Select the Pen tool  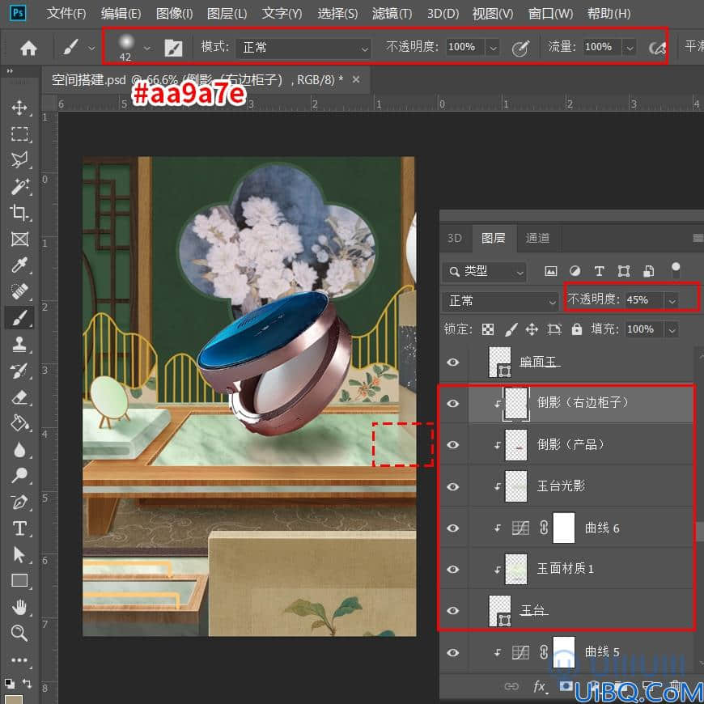coord(19,502)
